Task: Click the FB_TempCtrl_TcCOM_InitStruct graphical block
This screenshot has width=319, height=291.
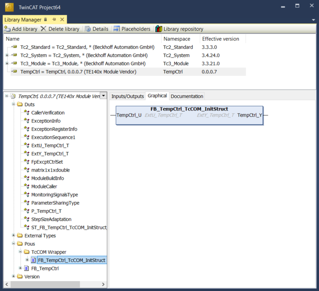Action: tap(190, 115)
